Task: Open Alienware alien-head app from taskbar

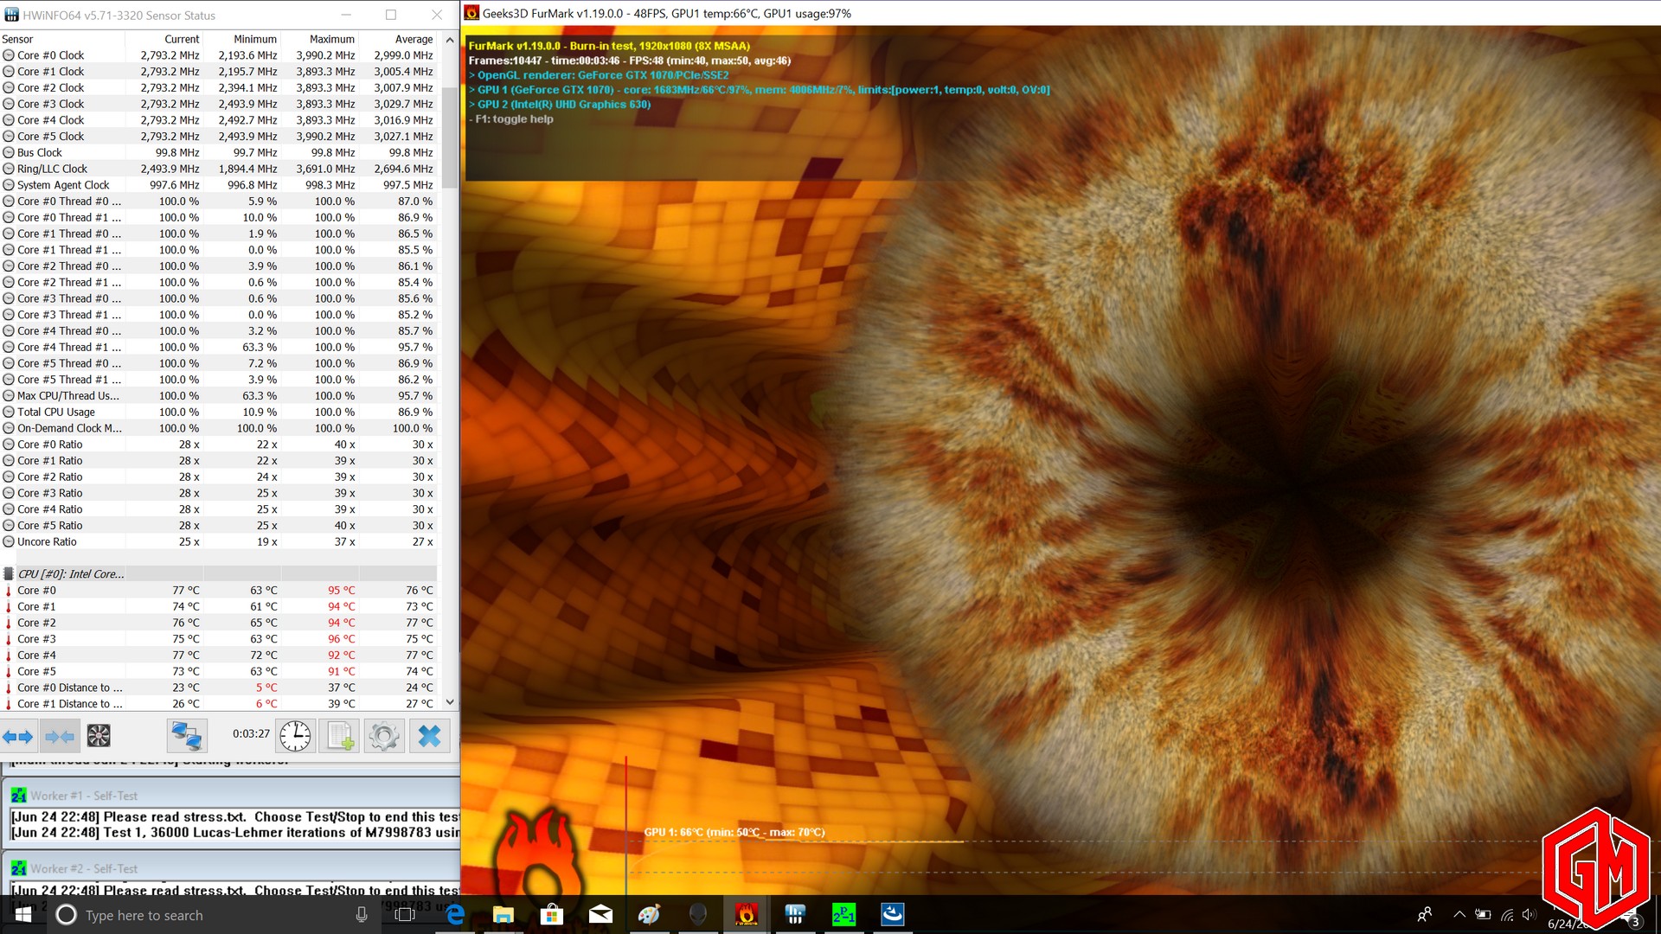Action: tap(697, 915)
